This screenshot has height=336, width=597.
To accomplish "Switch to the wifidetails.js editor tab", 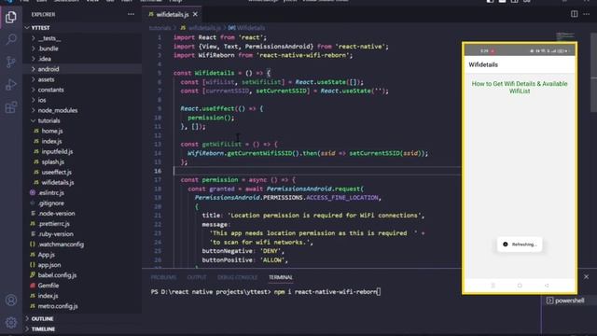I will point(172,15).
